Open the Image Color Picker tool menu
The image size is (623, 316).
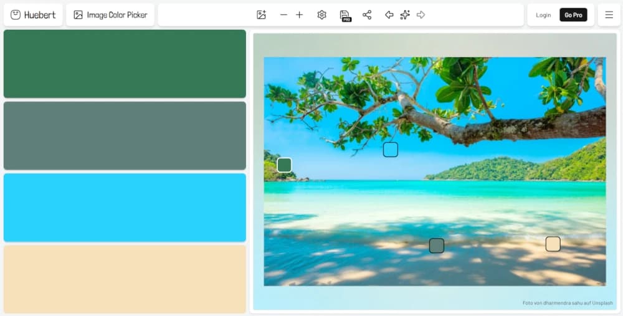click(x=110, y=15)
